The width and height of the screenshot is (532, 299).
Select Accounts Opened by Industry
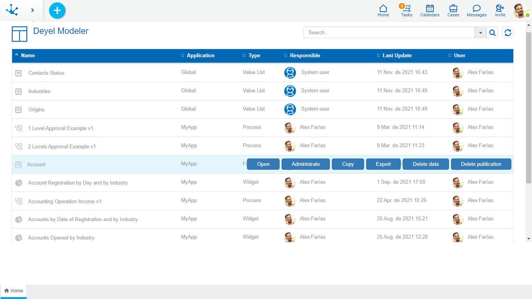(x=61, y=238)
